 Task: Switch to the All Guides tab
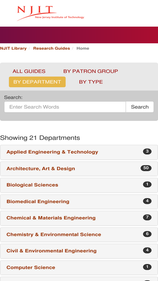click(29, 71)
